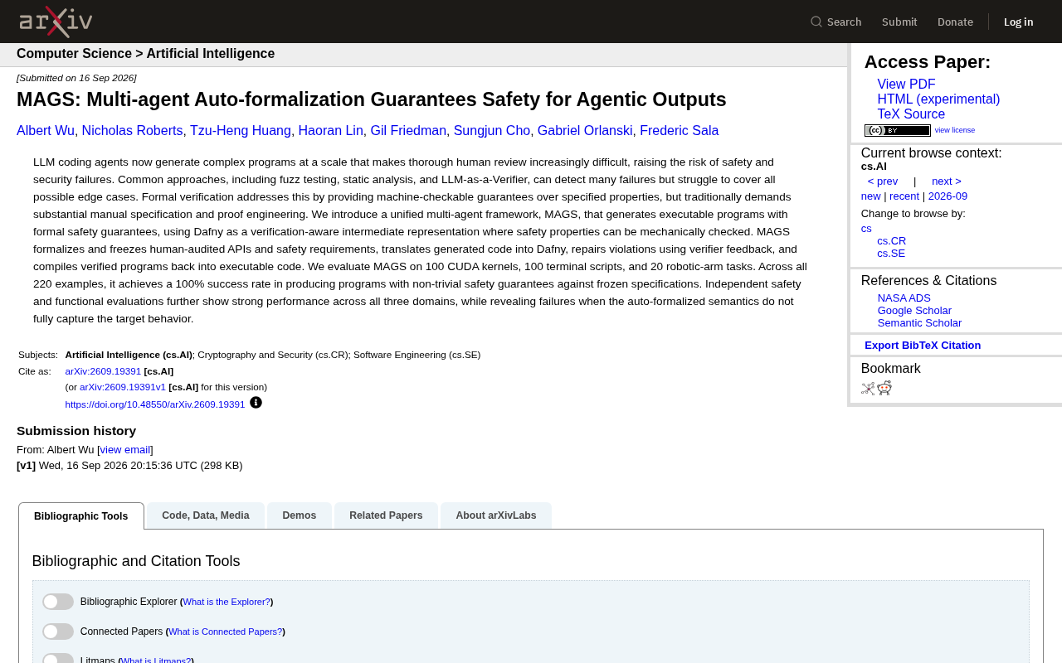Screen dimensions: 1062x663
Task: Open the Code, Data, Media tab
Action: point(206,515)
